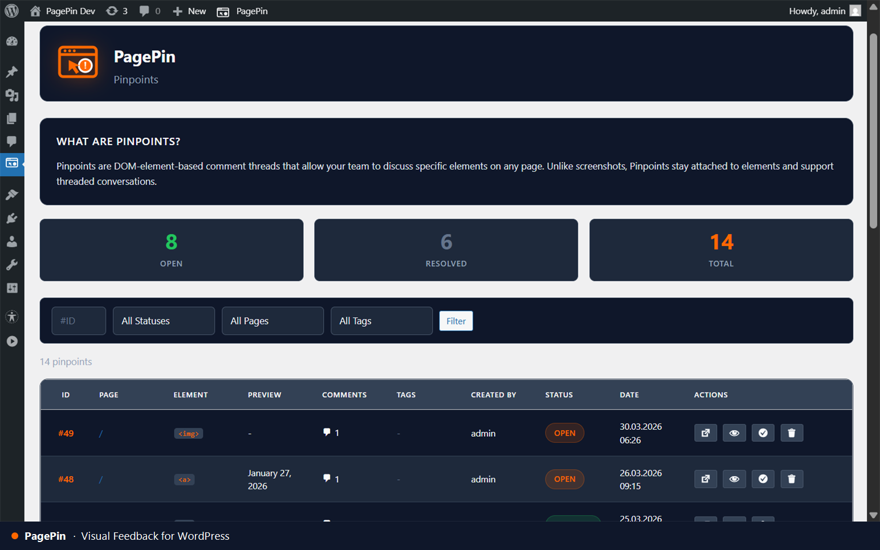Open the Tools wrench icon in the sidebar
The width and height of the screenshot is (880, 550).
click(x=12, y=264)
